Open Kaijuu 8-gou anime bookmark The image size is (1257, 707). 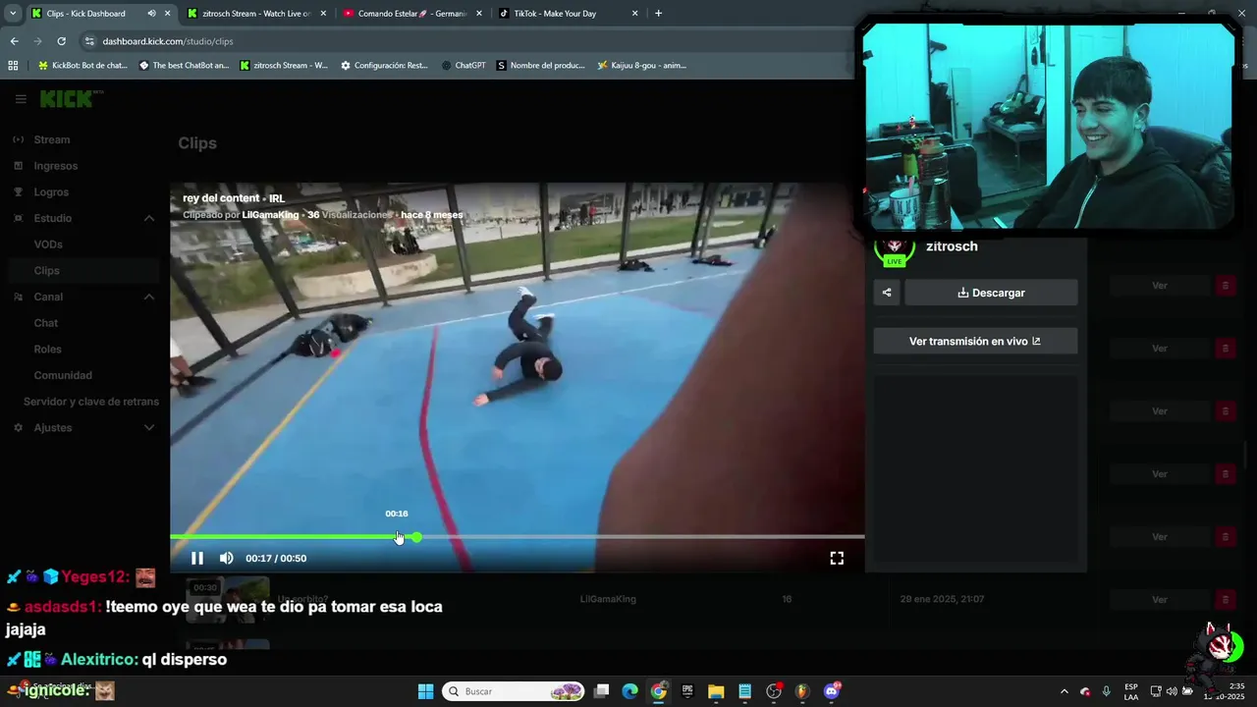point(641,66)
